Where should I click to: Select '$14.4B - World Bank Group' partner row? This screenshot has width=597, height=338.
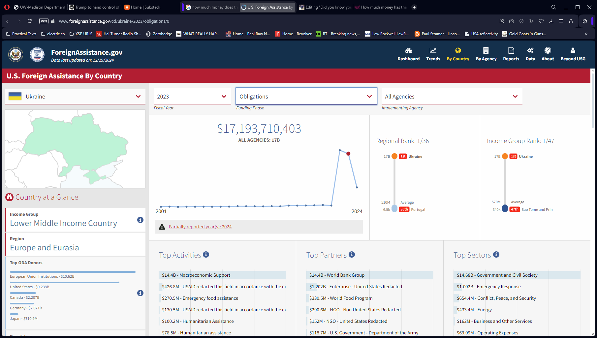(369, 275)
